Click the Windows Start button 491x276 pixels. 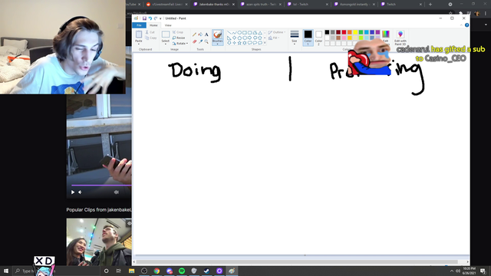pyautogui.click(x=6, y=271)
